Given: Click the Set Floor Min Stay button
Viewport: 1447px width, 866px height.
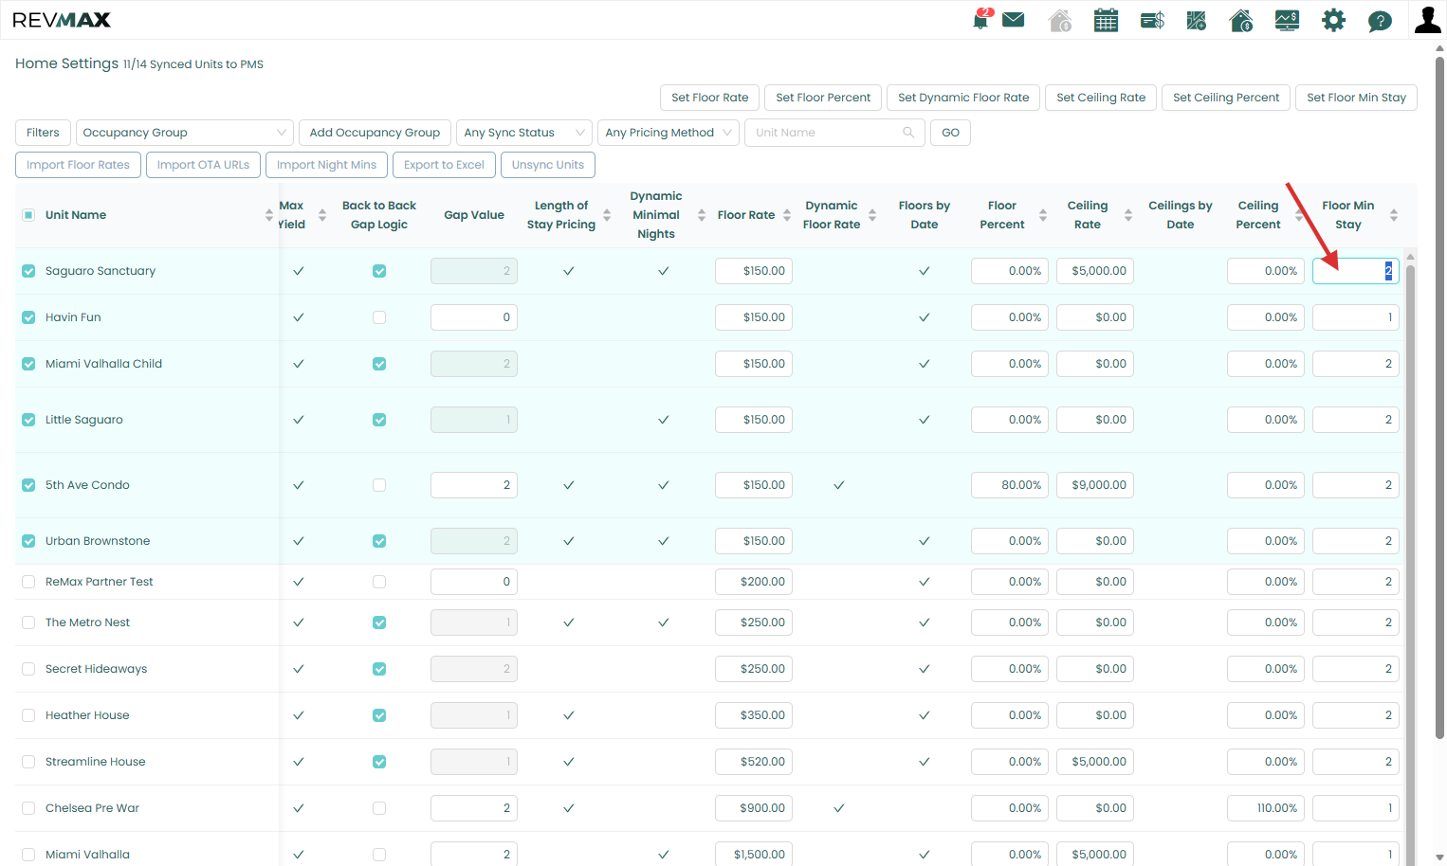Looking at the screenshot, I should pyautogui.click(x=1356, y=98).
